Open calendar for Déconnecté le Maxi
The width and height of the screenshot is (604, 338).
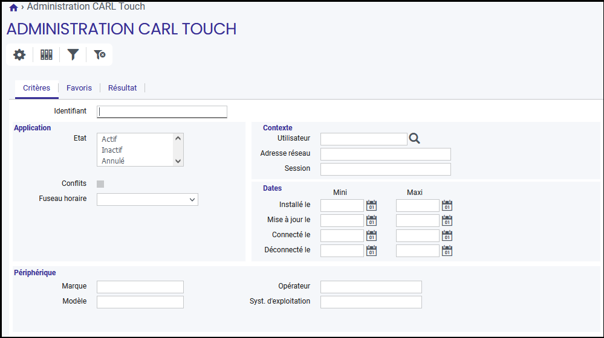447,250
